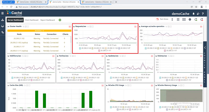Viewport: 209px width, 112px height.
Task: Click the red refresh icon
Action: [202, 20]
